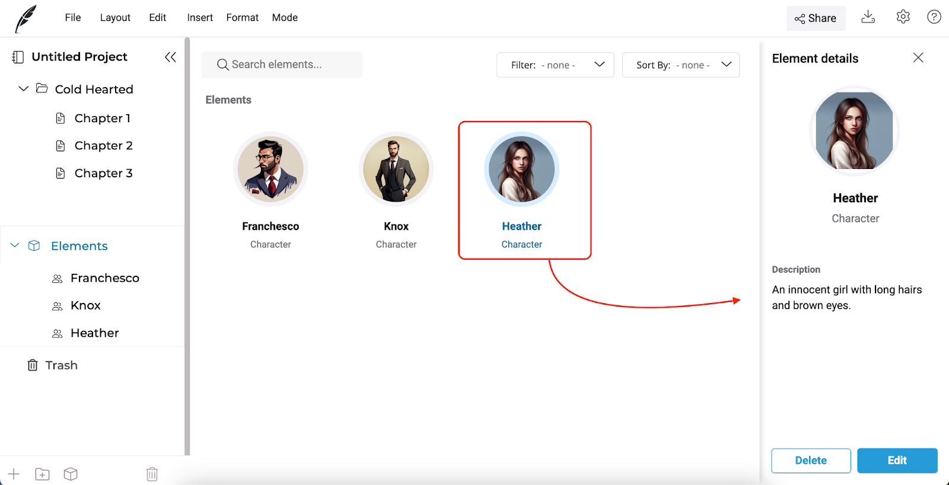The height and width of the screenshot is (485, 949).
Task: Click the Heather name in grid
Action: point(522,226)
